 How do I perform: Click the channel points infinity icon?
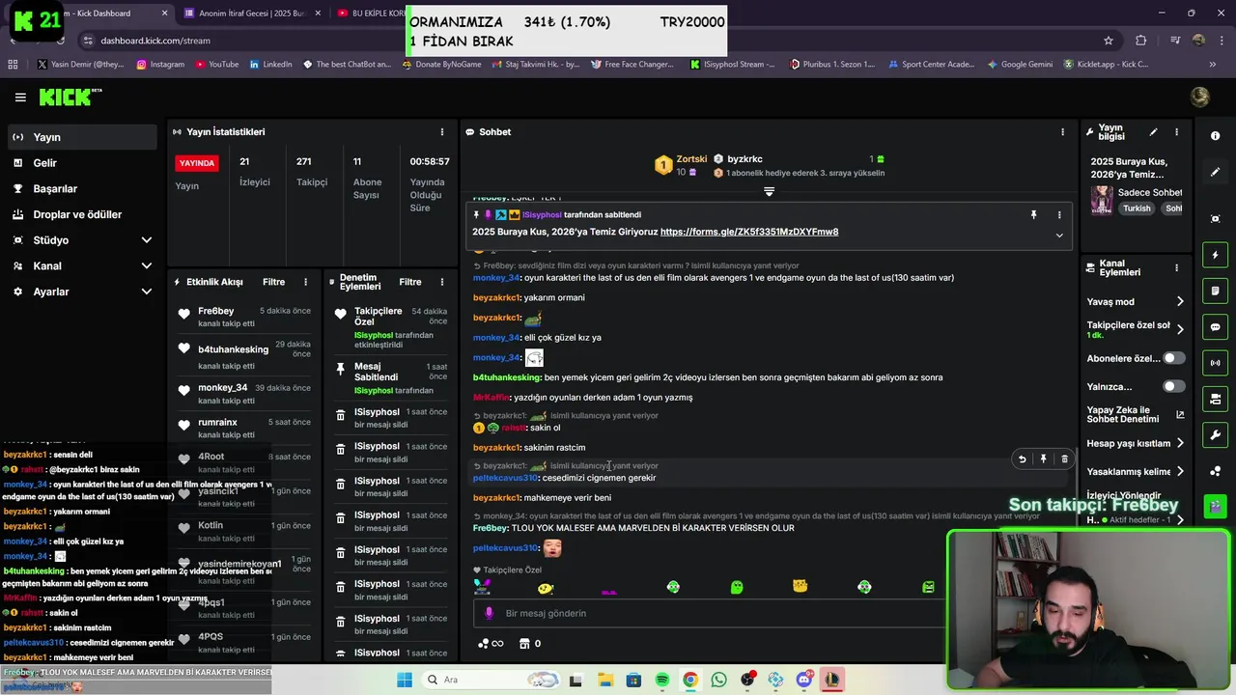click(x=491, y=644)
